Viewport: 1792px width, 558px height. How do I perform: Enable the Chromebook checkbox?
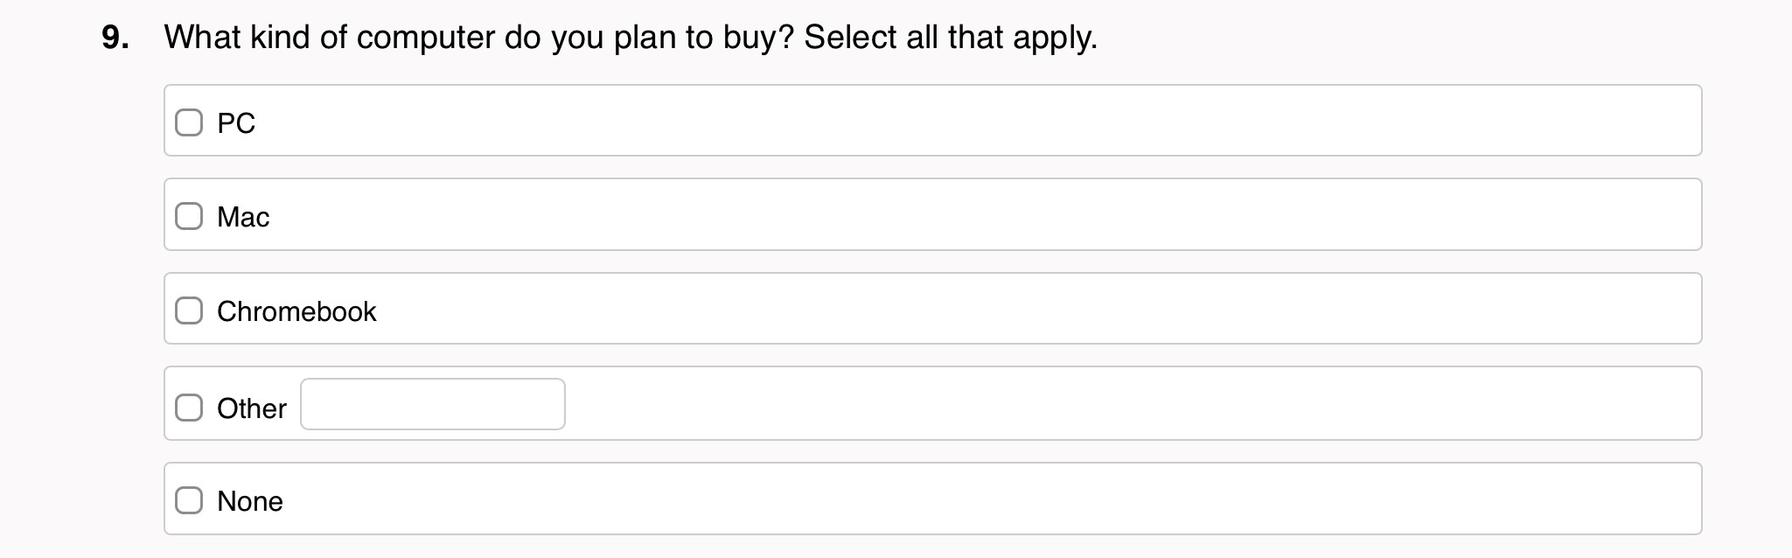coord(189,310)
